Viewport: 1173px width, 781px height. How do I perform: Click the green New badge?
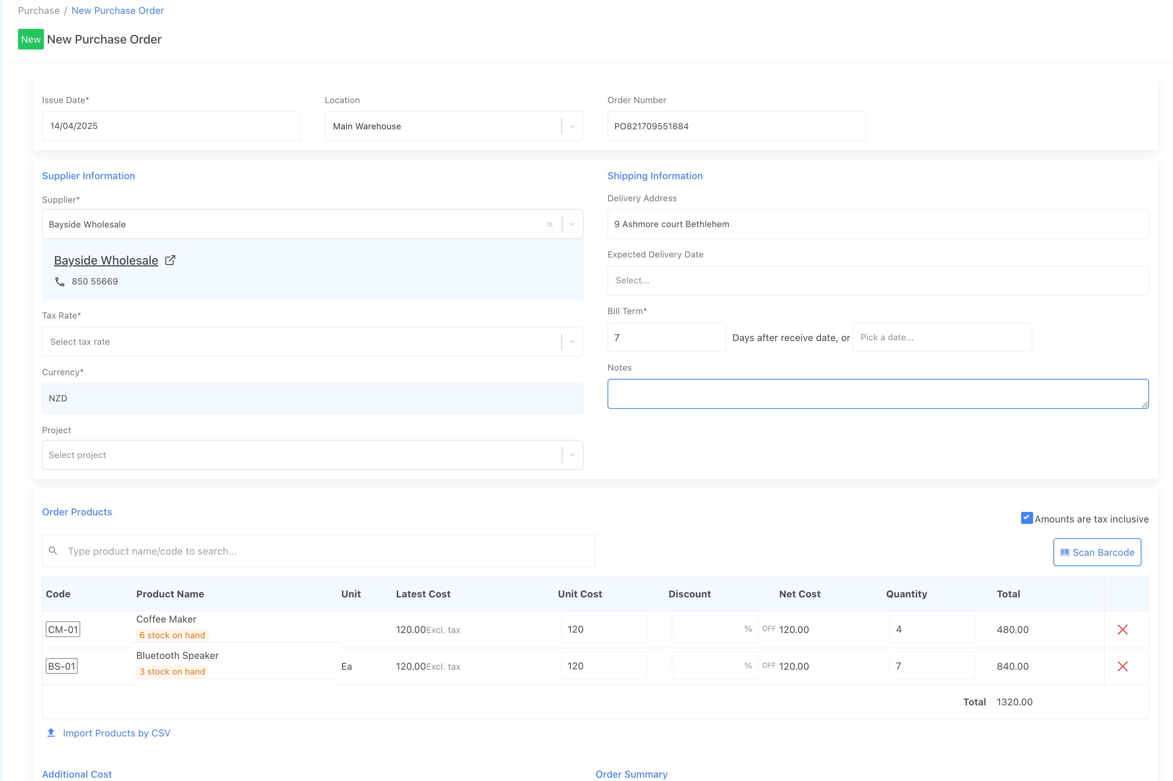click(30, 39)
